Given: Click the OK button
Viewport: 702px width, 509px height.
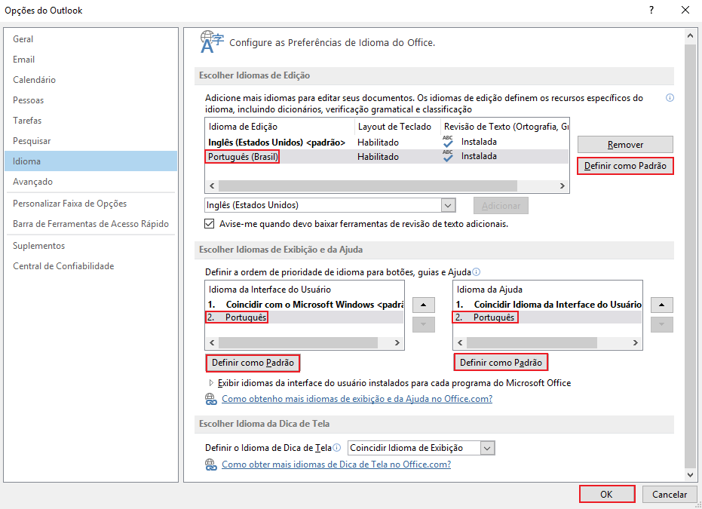Looking at the screenshot, I should (x=607, y=494).
